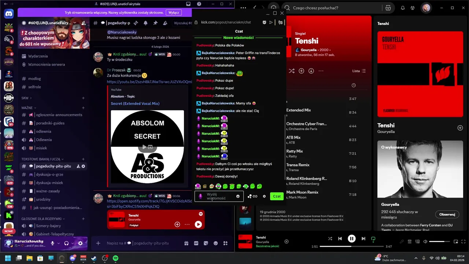Viewport: 469px width, 264px height.
Task: Expand SKW category in Discord
Action: coord(26,98)
